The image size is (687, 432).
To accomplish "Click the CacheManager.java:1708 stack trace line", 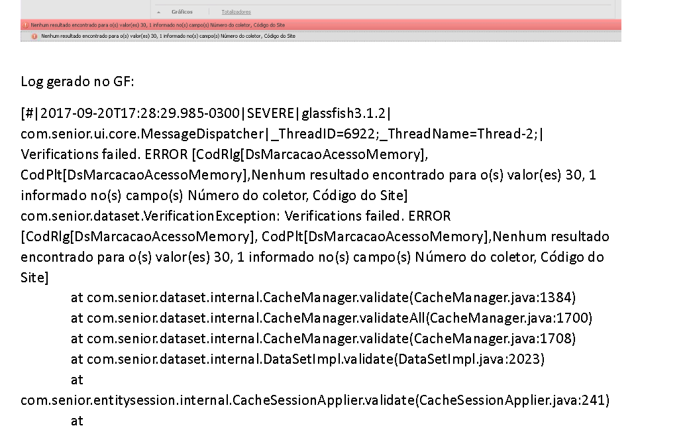I will pyautogui.click(x=323, y=339).
